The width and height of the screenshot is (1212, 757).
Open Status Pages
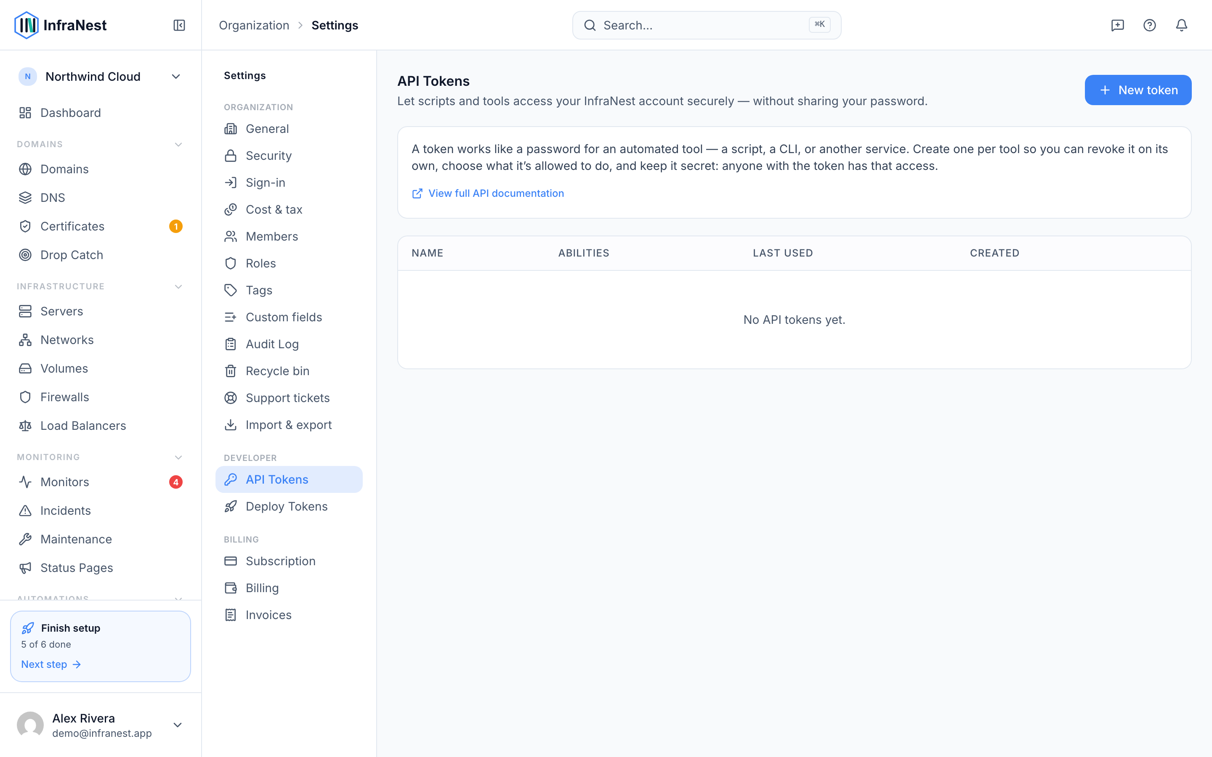pyautogui.click(x=100, y=568)
